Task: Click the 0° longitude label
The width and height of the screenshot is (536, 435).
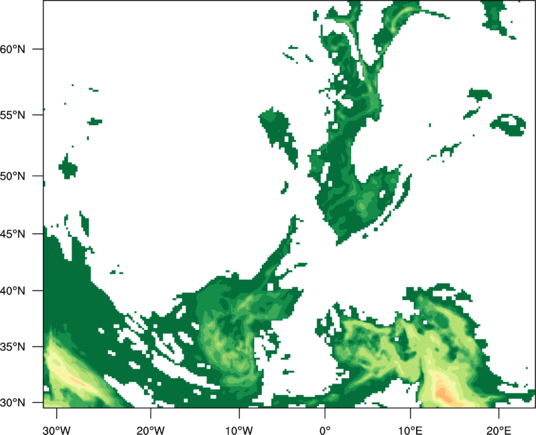Action: click(x=325, y=430)
